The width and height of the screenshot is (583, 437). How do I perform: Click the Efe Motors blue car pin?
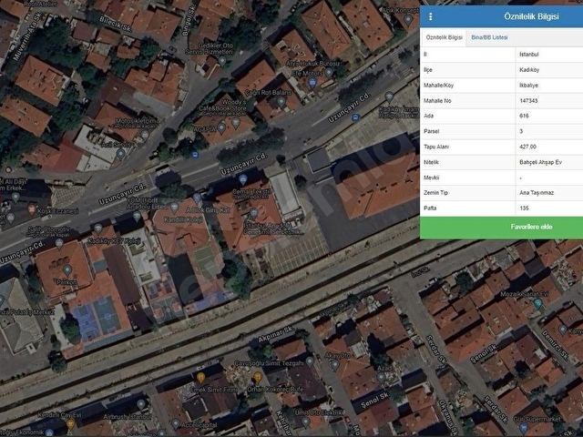[x=312, y=84]
